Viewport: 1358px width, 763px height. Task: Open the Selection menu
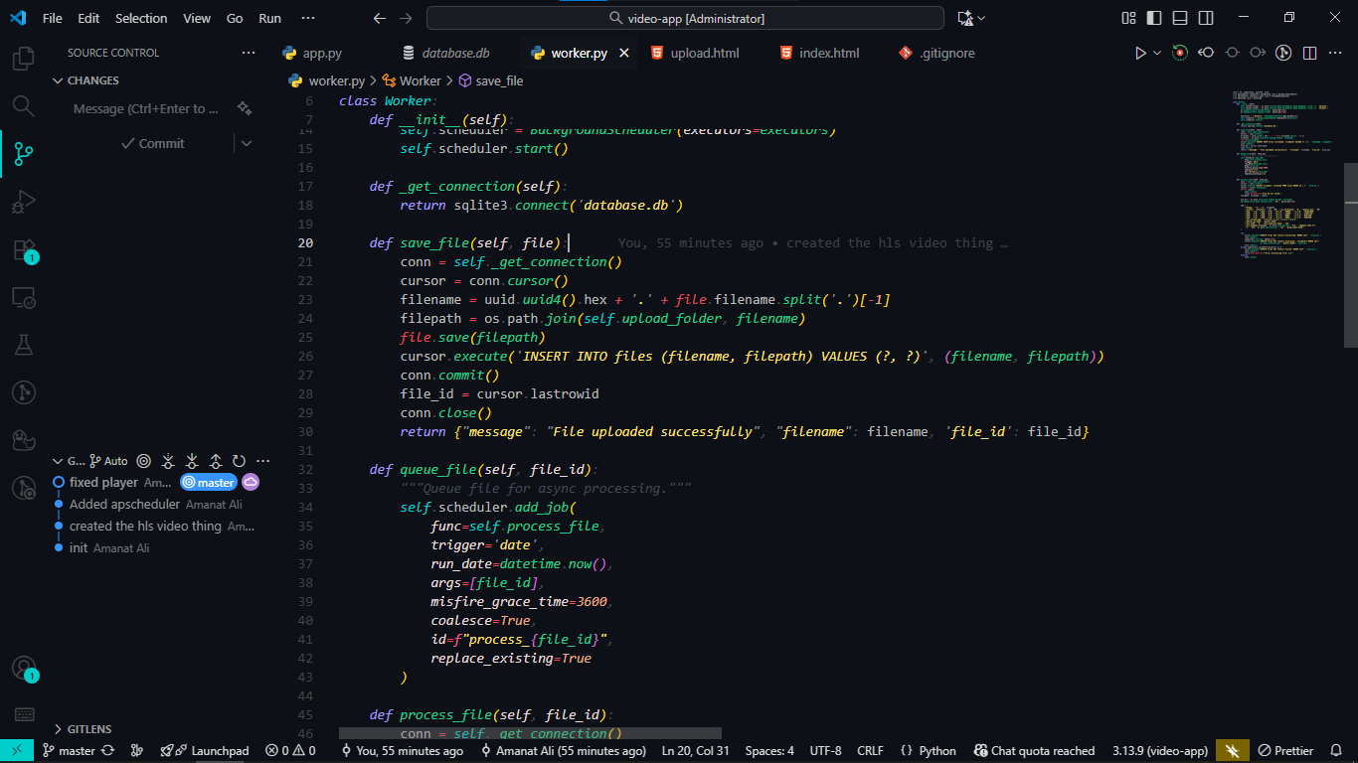[141, 18]
